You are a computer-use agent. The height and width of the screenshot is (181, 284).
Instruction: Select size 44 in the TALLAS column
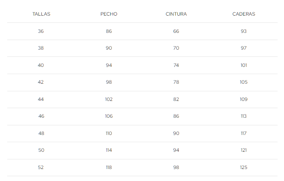click(x=41, y=99)
